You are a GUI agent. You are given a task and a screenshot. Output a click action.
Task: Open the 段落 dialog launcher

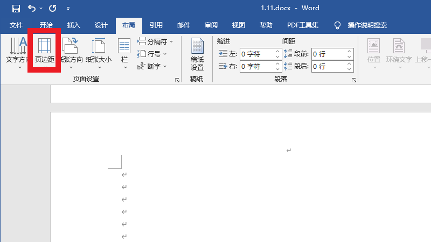point(354,80)
